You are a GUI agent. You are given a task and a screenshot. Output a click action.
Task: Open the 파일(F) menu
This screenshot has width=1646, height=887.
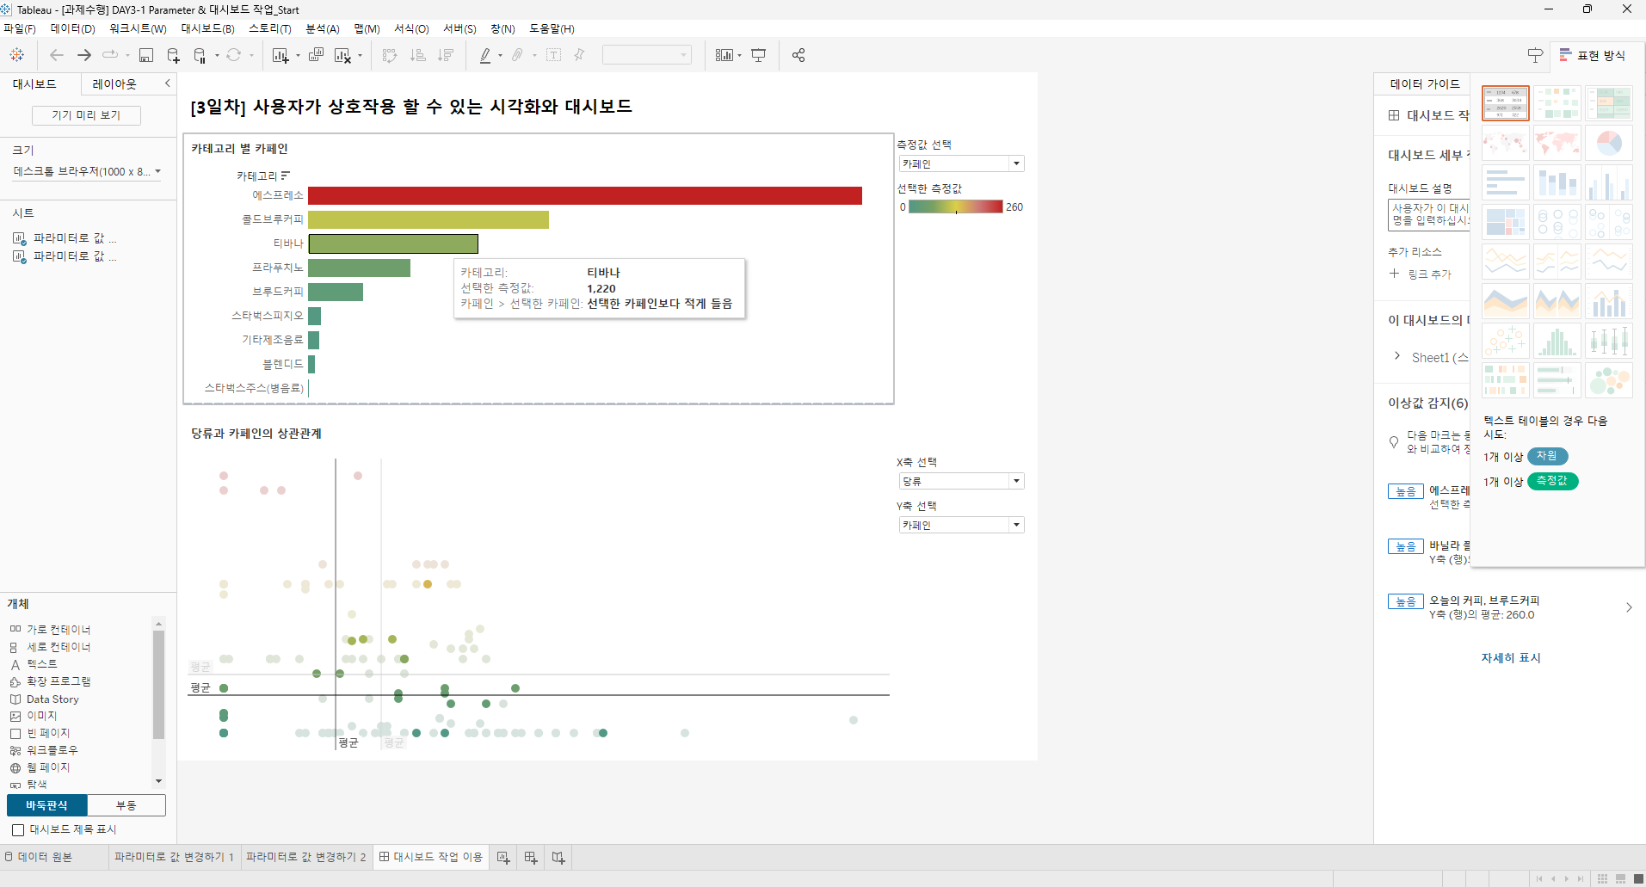(x=19, y=28)
